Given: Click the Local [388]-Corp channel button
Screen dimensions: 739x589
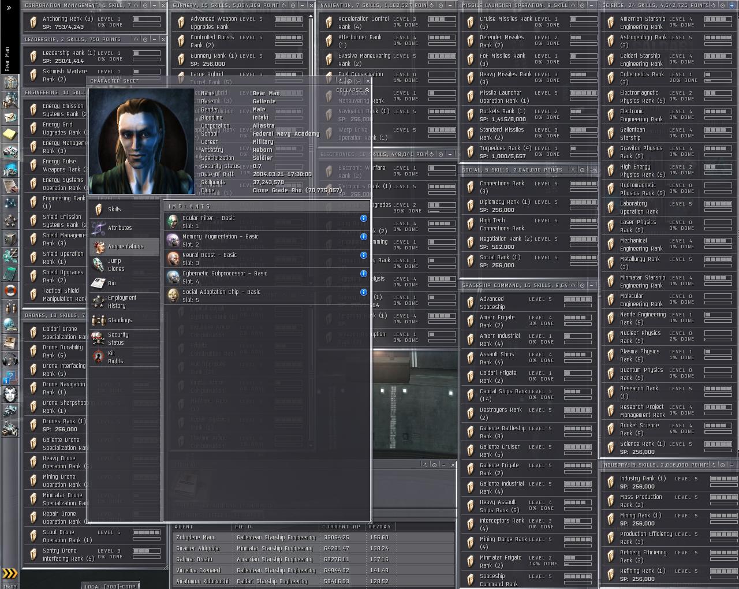Looking at the screenshot, I should click(110, 586).
